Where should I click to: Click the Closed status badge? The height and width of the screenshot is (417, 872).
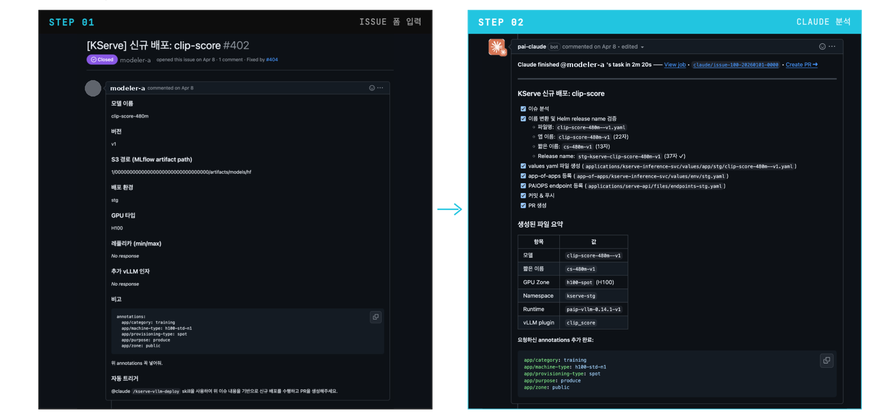pos(102,60)
